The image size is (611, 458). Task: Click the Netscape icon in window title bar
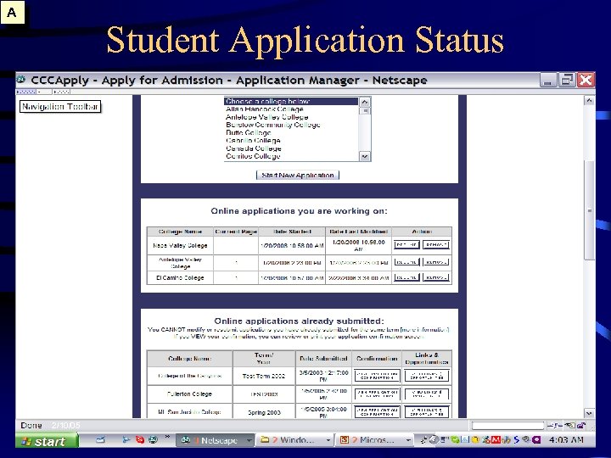coord(20,80)
